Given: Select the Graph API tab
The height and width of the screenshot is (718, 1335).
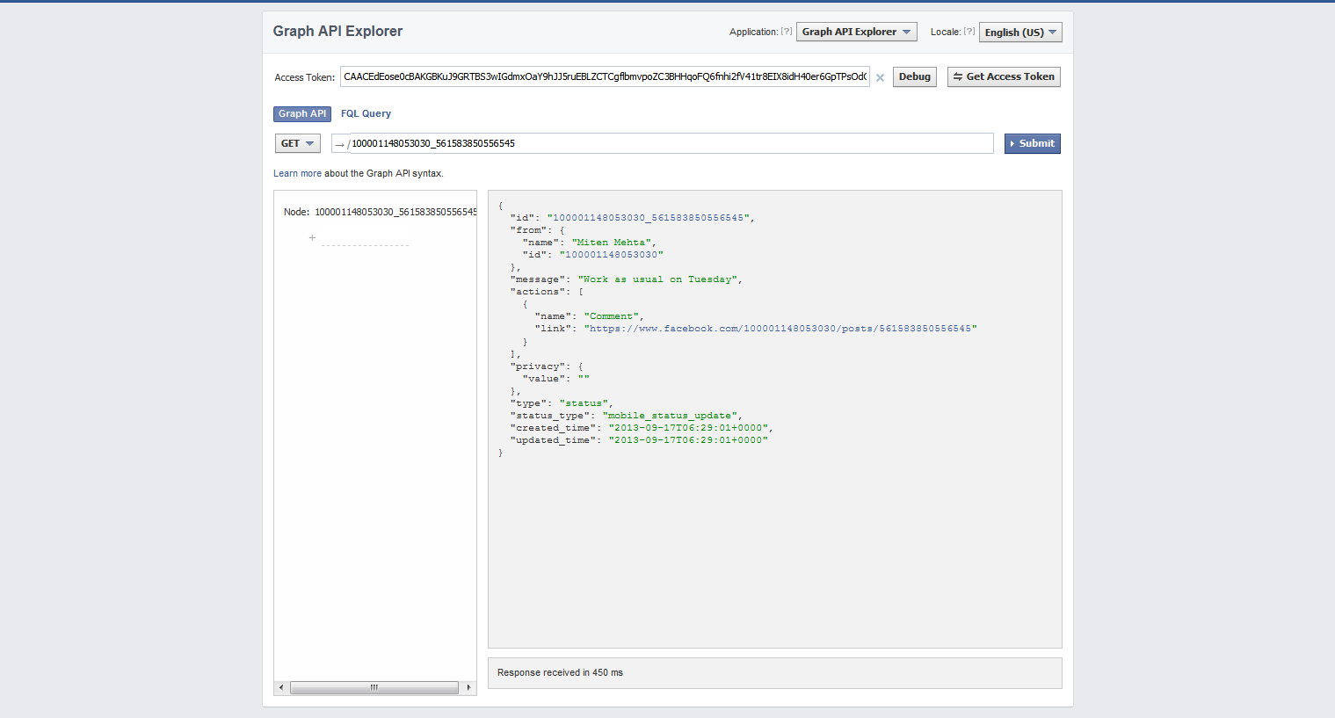Looking at the screenshot, I should (302, 113).
